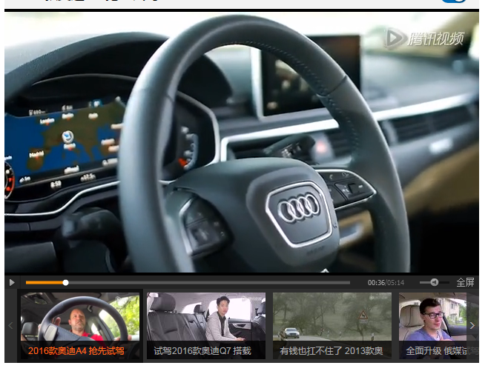The image size is (488, 374).
Task: Click the play button in player controls
Action: [x=12, y=282]
